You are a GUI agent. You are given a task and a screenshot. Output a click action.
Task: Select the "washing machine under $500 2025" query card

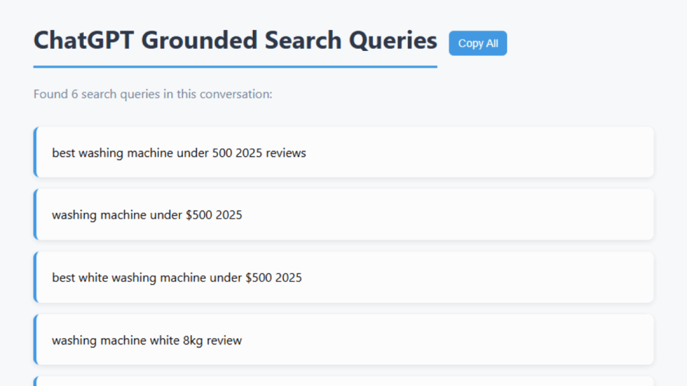click(x=343, y=214)
